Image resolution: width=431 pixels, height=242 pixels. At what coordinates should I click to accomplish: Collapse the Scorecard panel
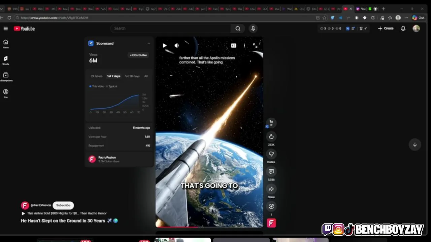coord(148,43)
